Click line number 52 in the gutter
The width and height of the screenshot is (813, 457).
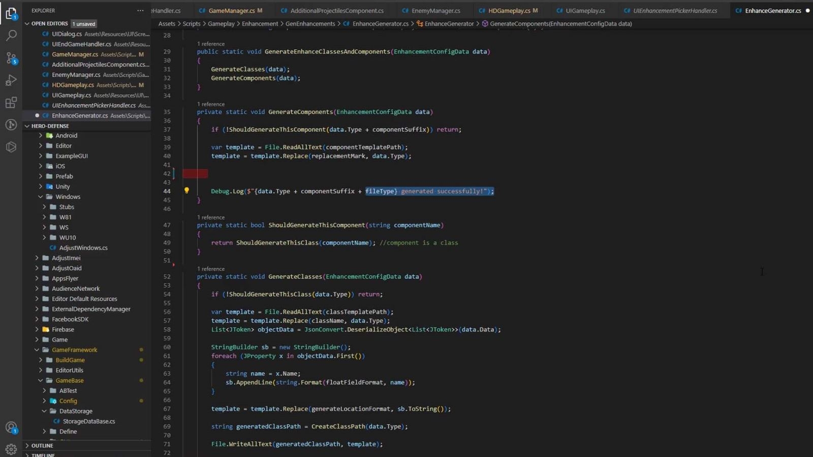point(167,276)
